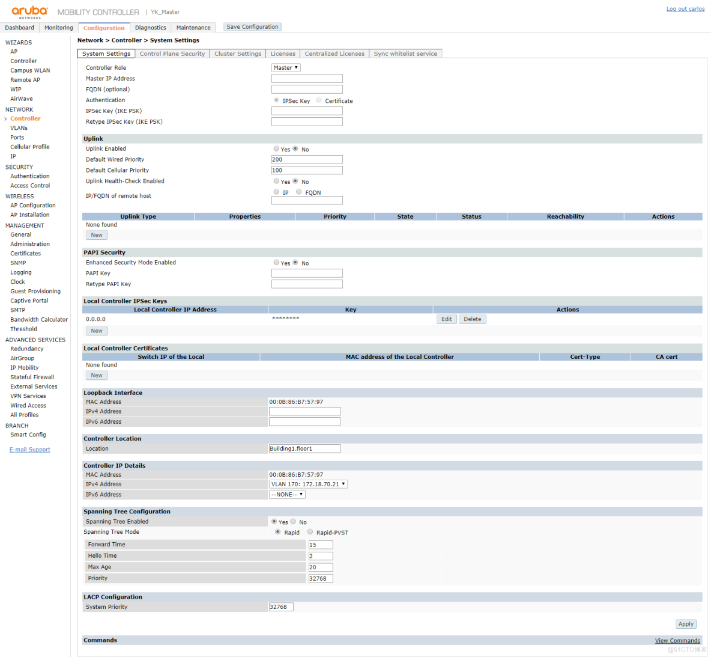711x657 pixels.
Task: Click the Forward Time field
Action: [x=321, y=545]
